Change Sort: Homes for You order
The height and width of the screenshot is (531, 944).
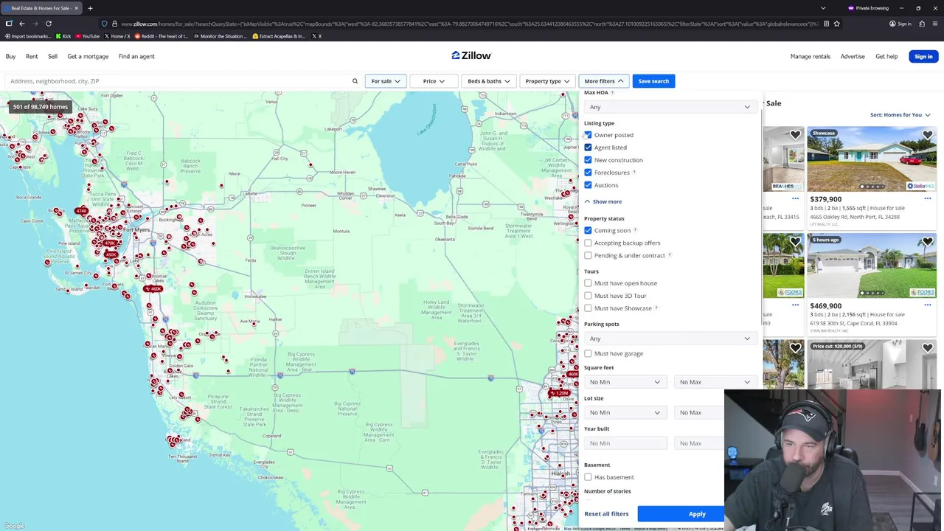click(x=900, y=115)
